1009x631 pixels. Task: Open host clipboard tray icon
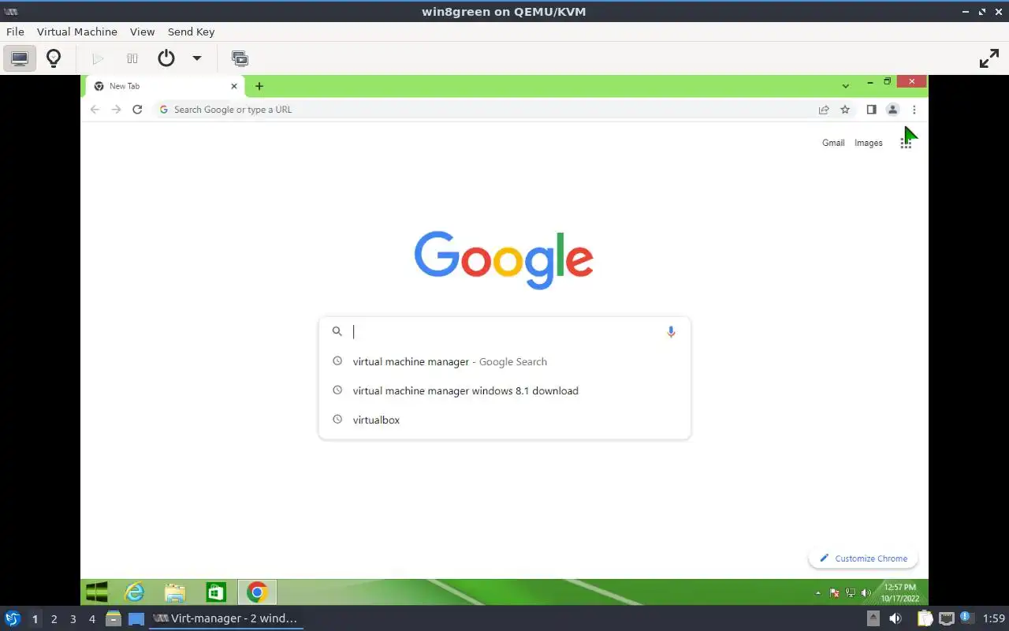tap(925, 618)
